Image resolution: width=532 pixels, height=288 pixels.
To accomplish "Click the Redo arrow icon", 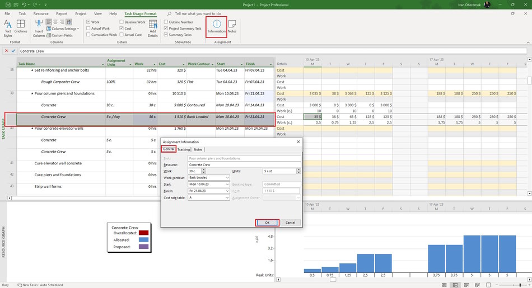I will [x=35, y=4].
